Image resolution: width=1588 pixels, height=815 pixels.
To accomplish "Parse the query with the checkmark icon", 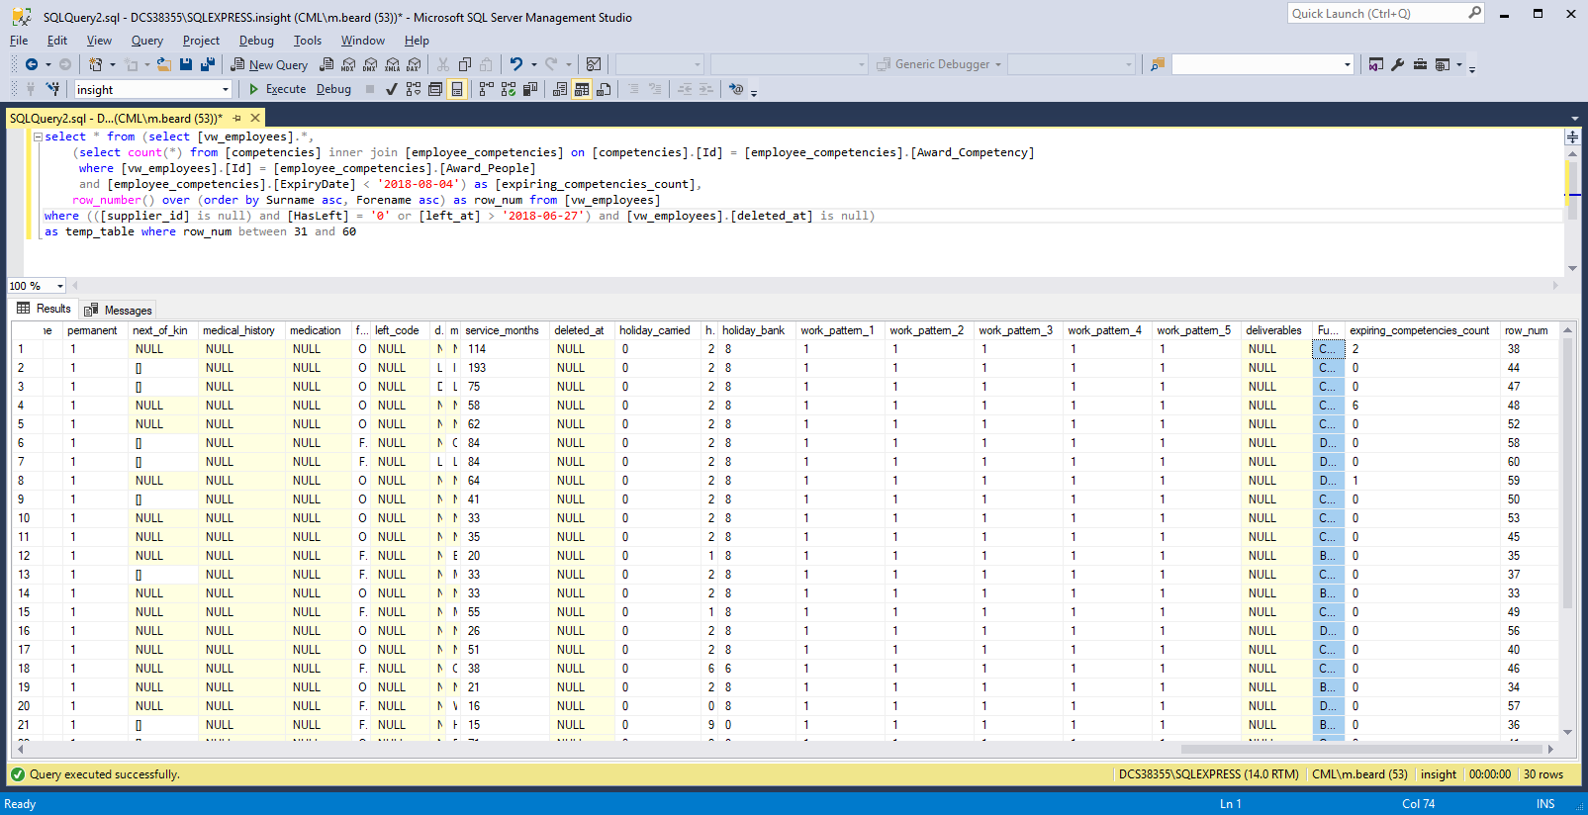I will pyautogui.click(x=392, y=89).
